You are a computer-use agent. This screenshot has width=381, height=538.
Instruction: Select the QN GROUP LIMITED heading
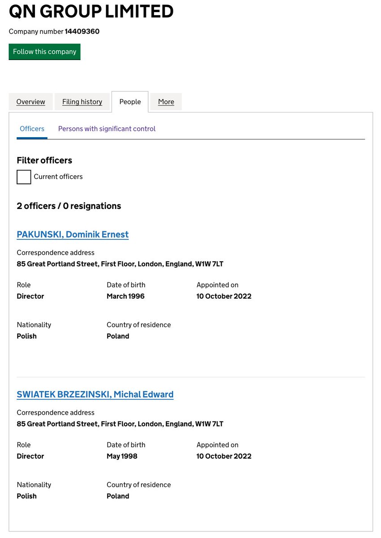point(91,11)
